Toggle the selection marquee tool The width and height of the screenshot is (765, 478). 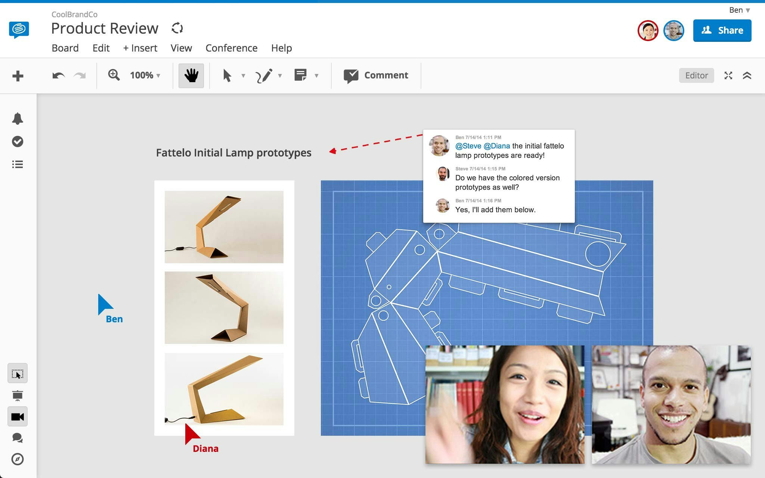point(17,373)
